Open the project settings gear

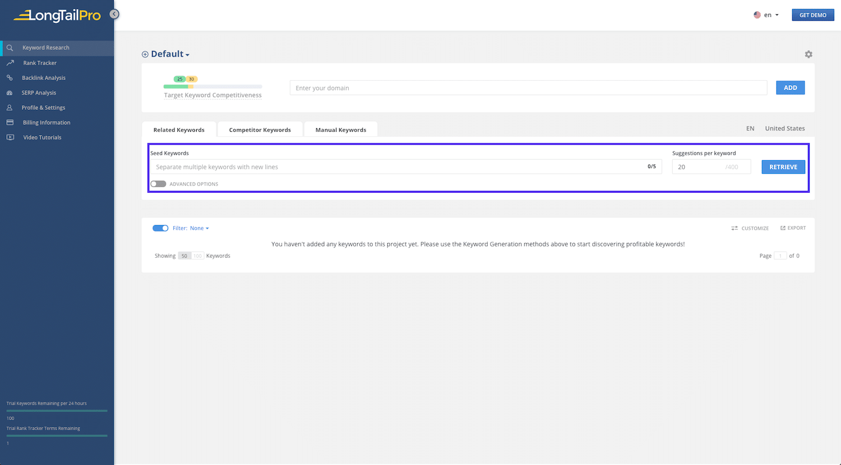(x=808, y=54)
